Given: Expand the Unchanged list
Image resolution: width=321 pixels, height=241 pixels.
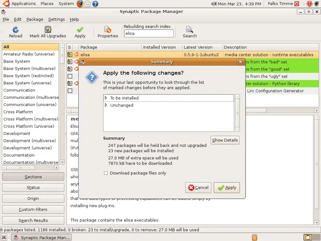Looking at the screenshot, I should [106, 105].
